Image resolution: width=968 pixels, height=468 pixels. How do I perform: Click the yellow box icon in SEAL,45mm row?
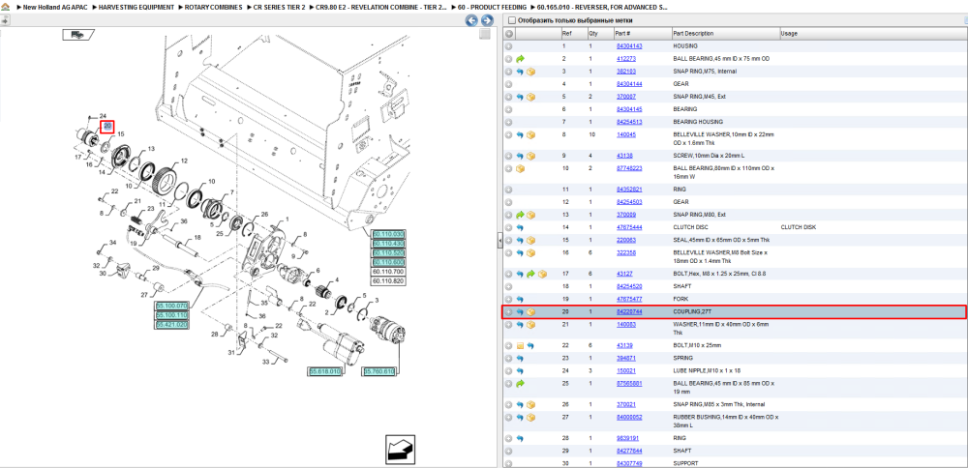point(530,240)
